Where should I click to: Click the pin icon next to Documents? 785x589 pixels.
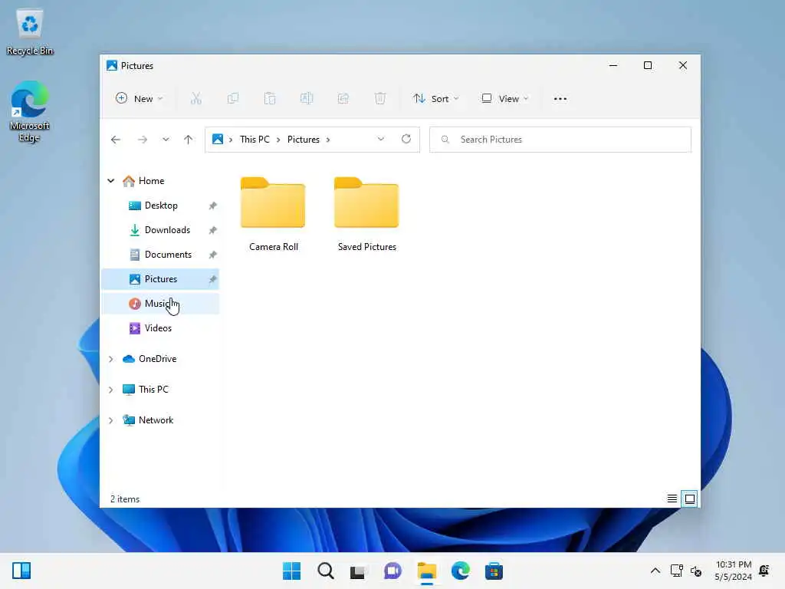(213, 255)
